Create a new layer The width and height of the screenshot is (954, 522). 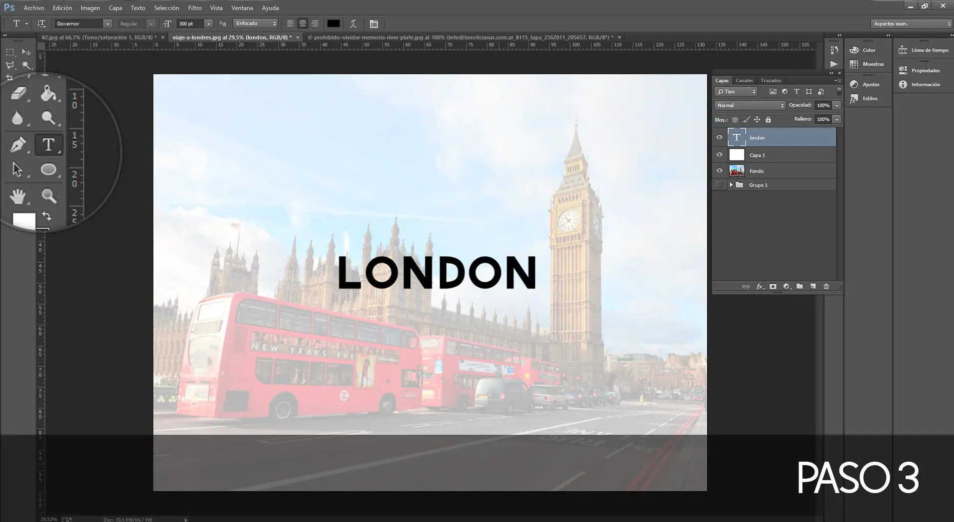pyautogui.click(x=813, y=286)
